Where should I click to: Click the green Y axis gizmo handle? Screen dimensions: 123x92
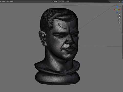116,9
